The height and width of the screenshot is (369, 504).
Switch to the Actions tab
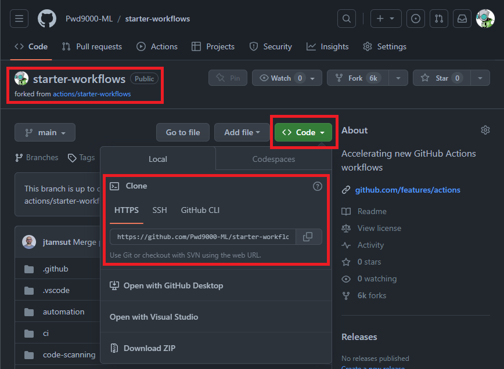(157, 46)
